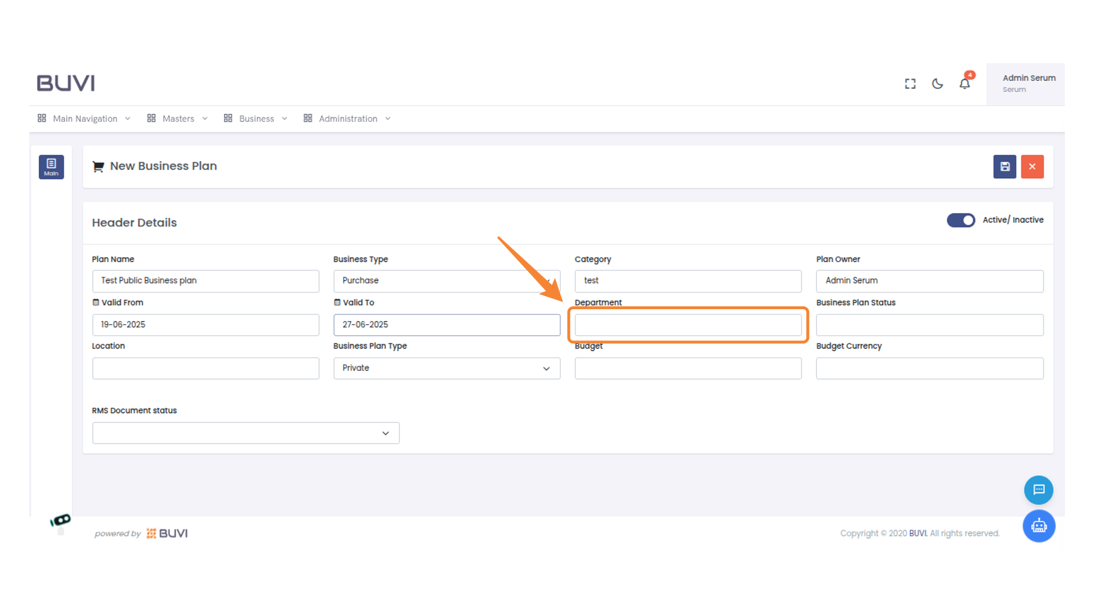Open the chat message bubble button
Image resolution: width=1094 pixels, height=615 pixels.
click(x=1038, y=490)
